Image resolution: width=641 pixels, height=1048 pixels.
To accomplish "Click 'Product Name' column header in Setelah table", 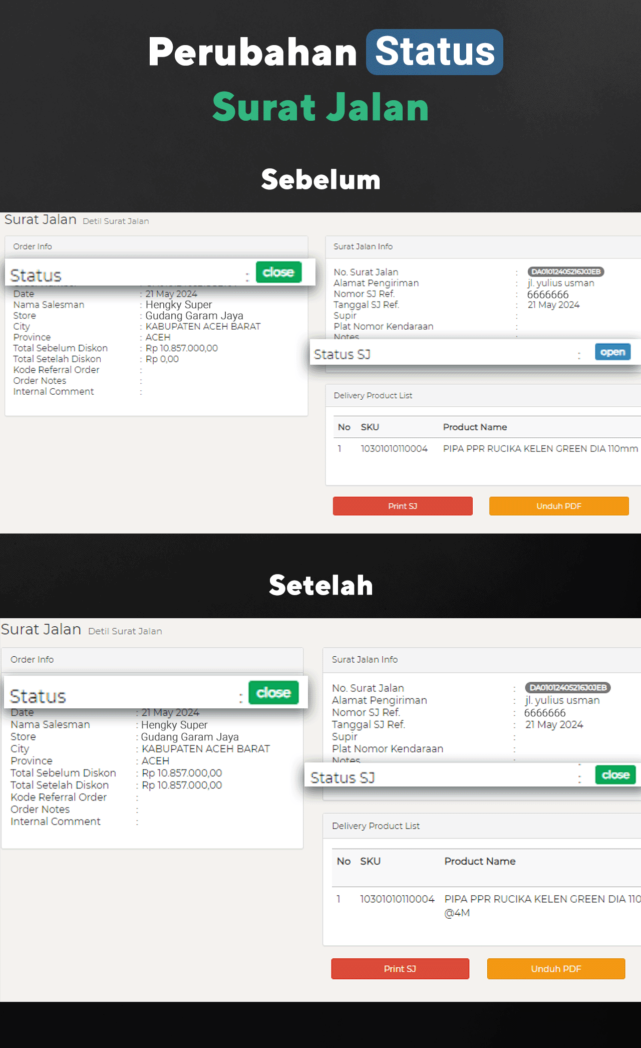I will coord(480,861).
